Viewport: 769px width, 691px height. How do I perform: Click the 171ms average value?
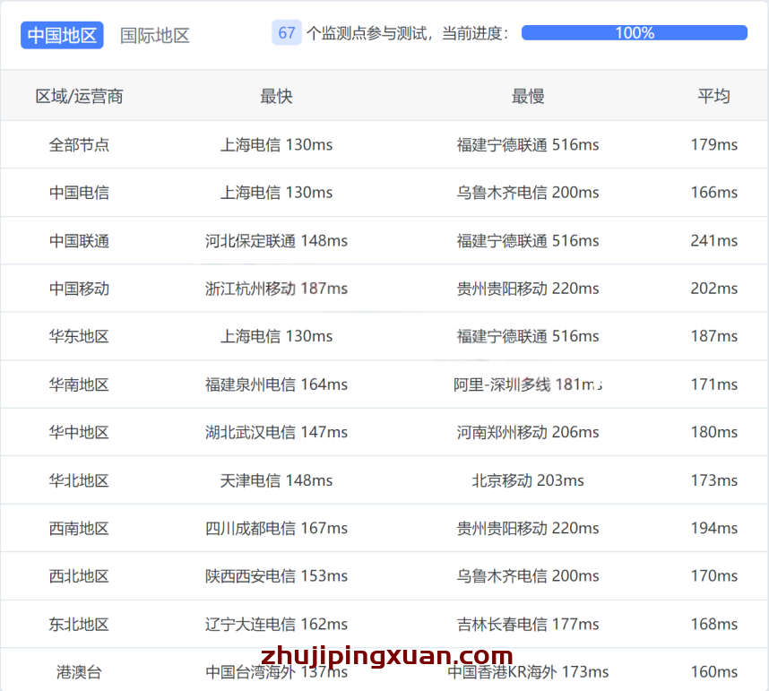[x=714, y=384]
